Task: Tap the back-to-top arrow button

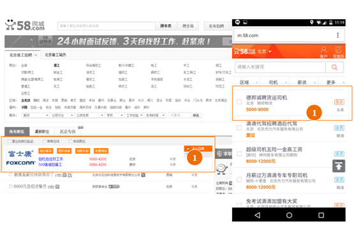Action: tap(339, 166)
